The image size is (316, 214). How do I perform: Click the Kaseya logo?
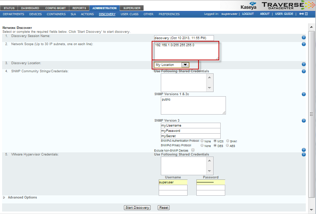tap(248, 6)
